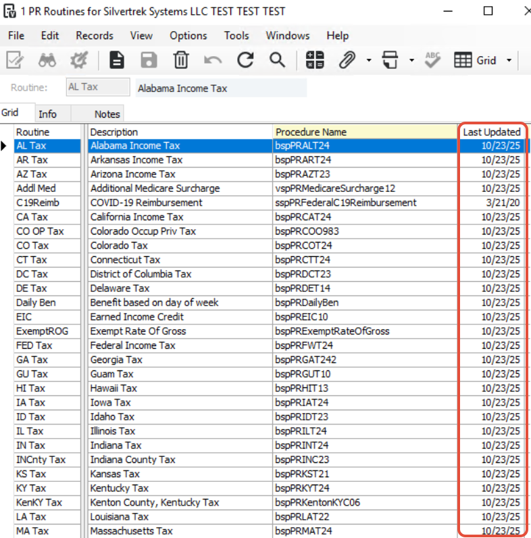
Task: Save record using floppy disk icon
Action: coord(149,60)
